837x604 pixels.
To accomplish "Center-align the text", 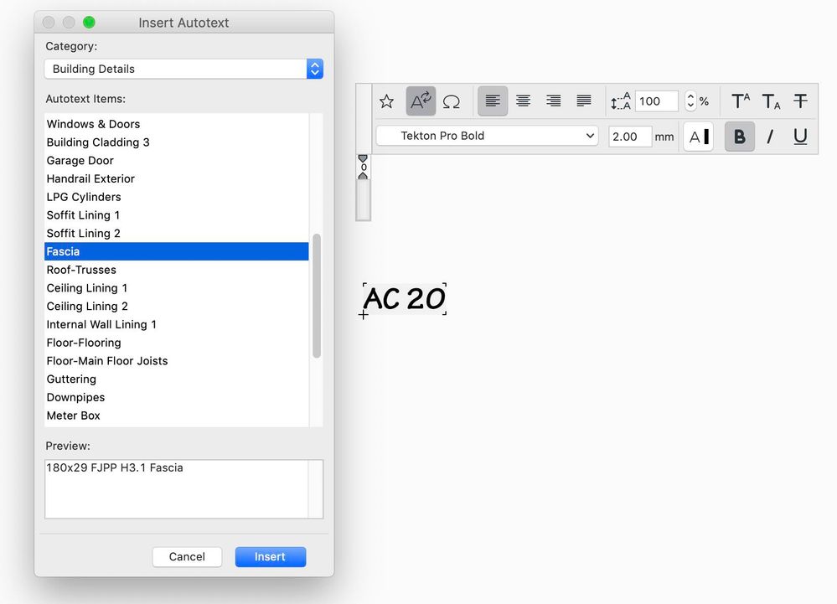I will pos(523,101).
